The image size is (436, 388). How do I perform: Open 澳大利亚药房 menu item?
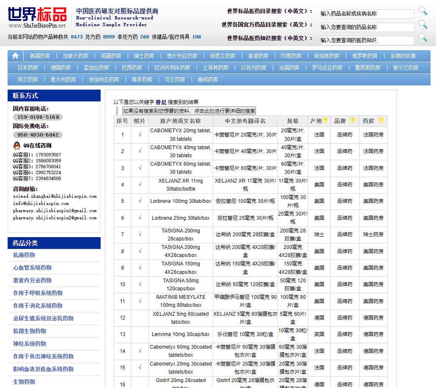(x=182, y=56)
